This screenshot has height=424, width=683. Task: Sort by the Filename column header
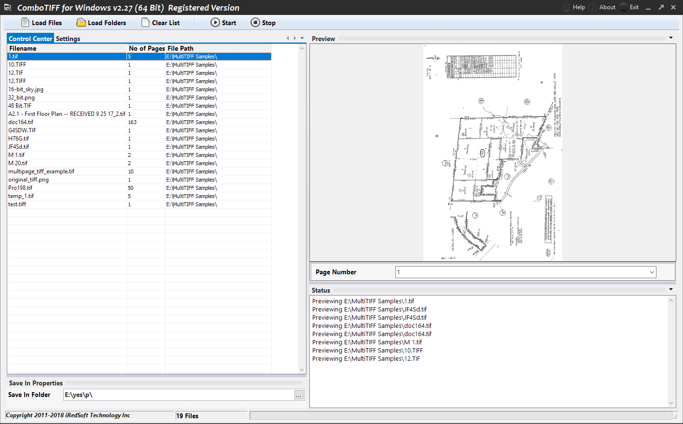pyautogui.click(x=67, y=48)
